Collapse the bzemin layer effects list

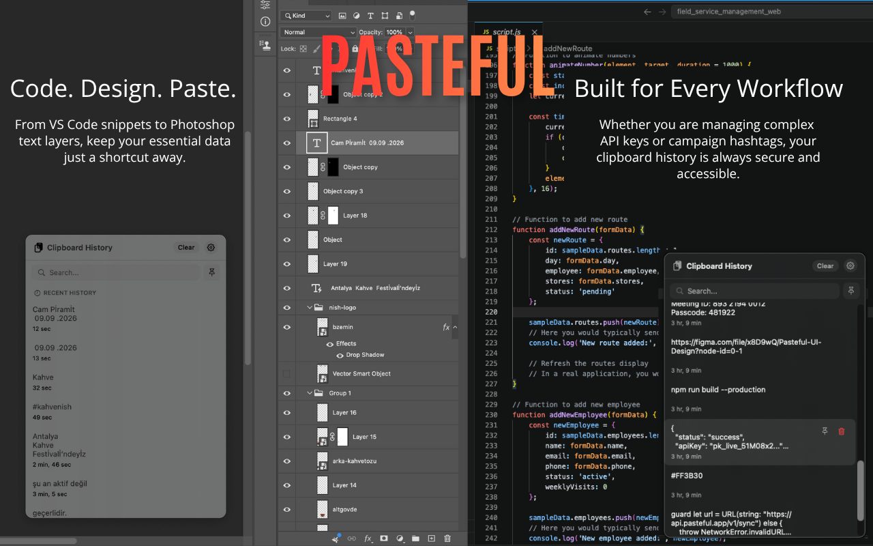click(455, 328)
